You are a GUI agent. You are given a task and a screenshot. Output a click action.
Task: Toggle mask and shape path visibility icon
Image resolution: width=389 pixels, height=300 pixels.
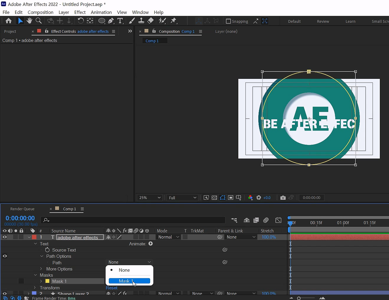point(223,198)
